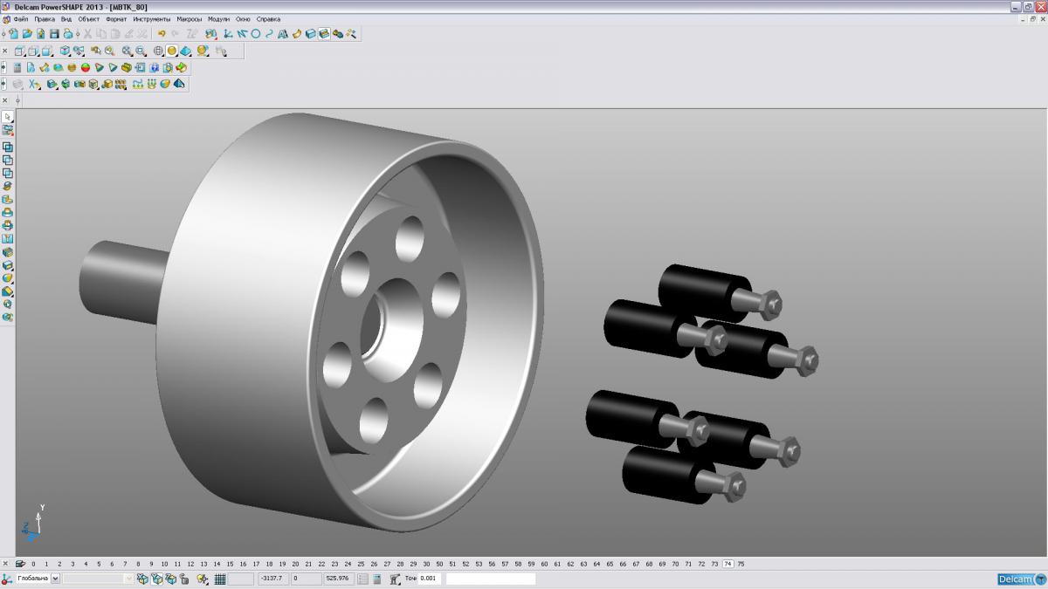Viewport: 1048px width, 589px height.
Task: Click the wireframe globe view icon
Action: [158, 50]
